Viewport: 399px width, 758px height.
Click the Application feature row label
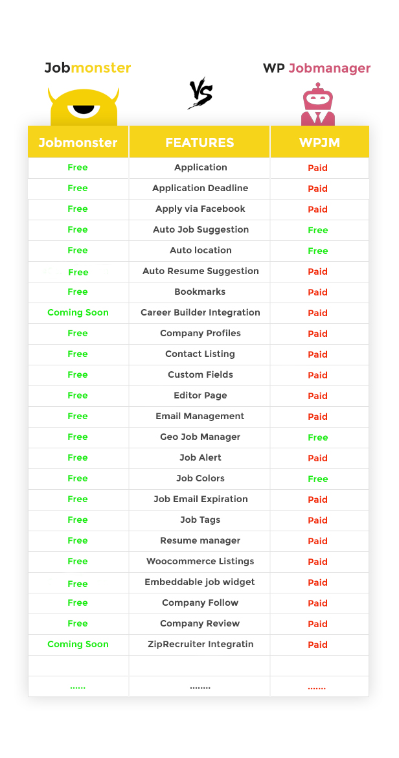201,167
